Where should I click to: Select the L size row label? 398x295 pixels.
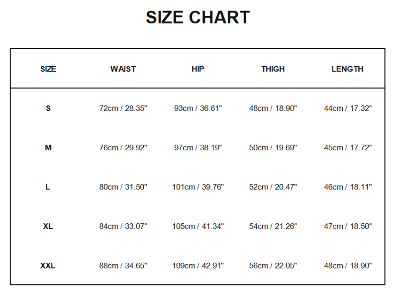48,187
